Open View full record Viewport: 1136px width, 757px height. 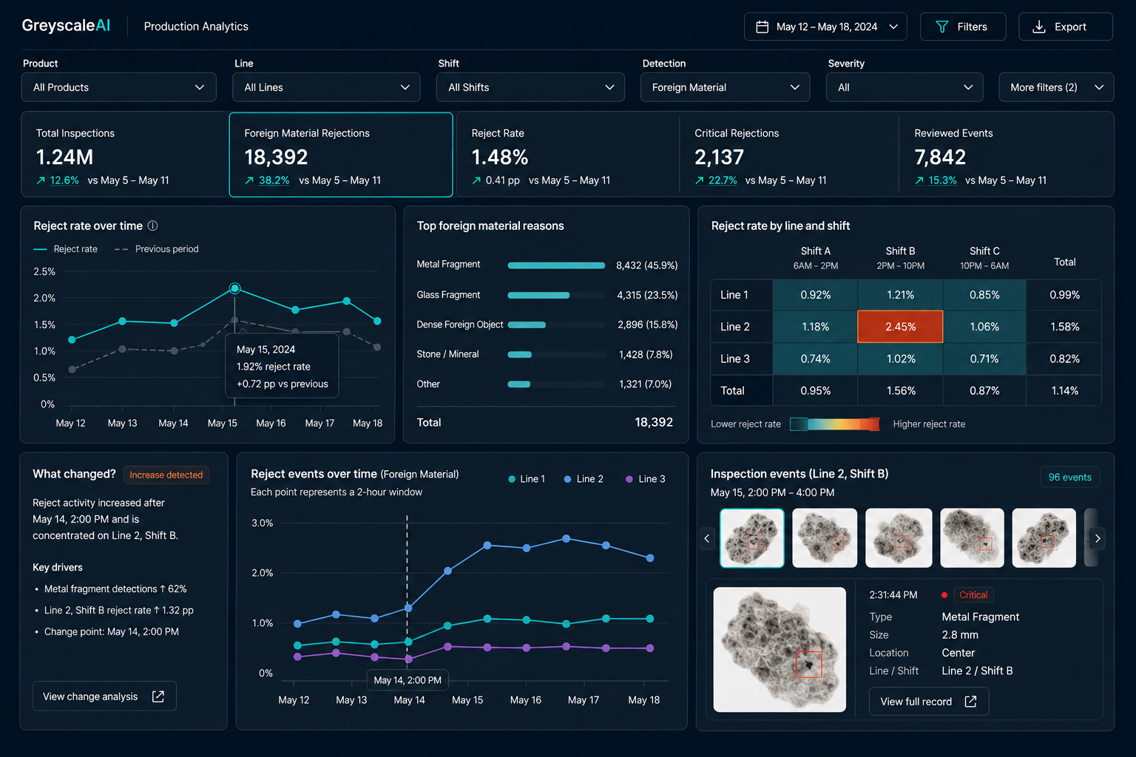pos(929,702)
